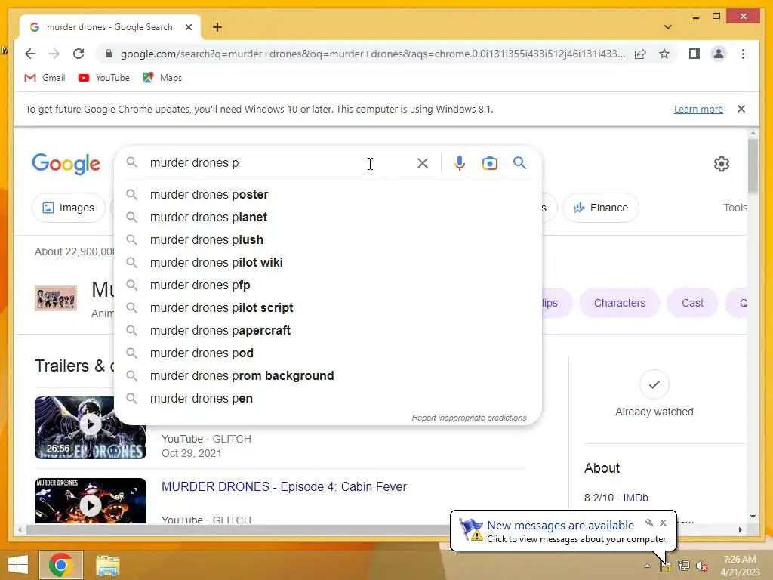Click the Chrome taskbar icon

click(x=61, y=565)
